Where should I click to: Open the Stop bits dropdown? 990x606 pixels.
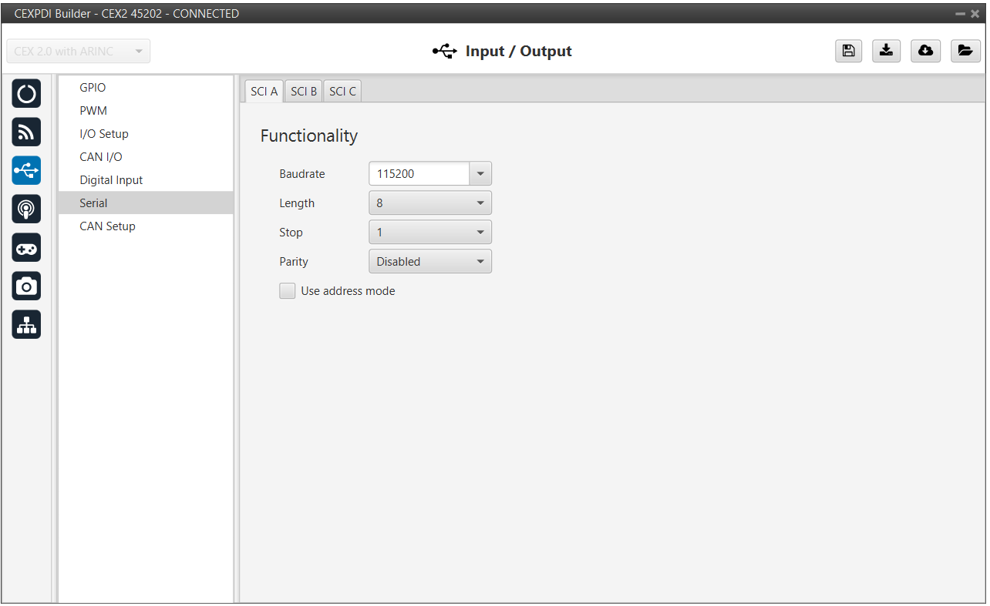pyautogui.click(x=430, y=233)
